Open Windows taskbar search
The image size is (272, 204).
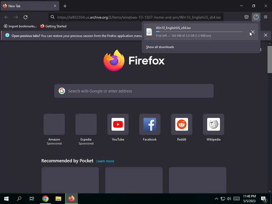(x=19, y=199)
